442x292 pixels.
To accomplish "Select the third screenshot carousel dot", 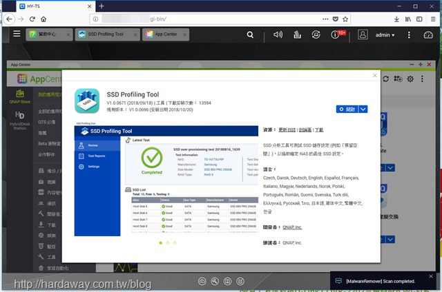I will point(175,243).
